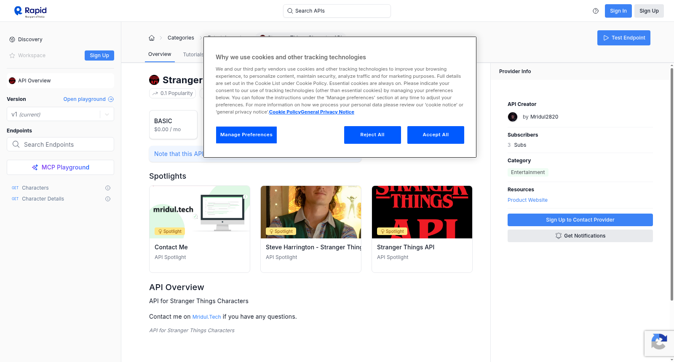Click the Get Notifications button
674x362 pixels.
pos(580,236)
